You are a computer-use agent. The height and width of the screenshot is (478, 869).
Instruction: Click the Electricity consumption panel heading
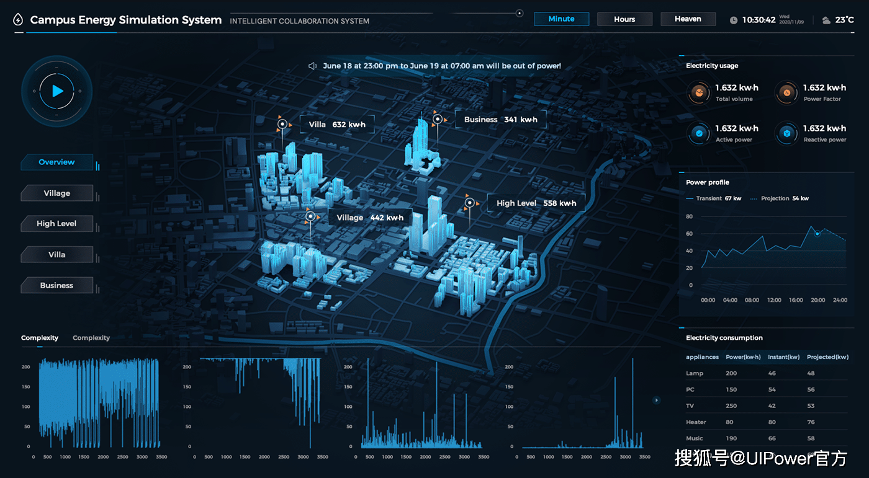click(724, 338)
